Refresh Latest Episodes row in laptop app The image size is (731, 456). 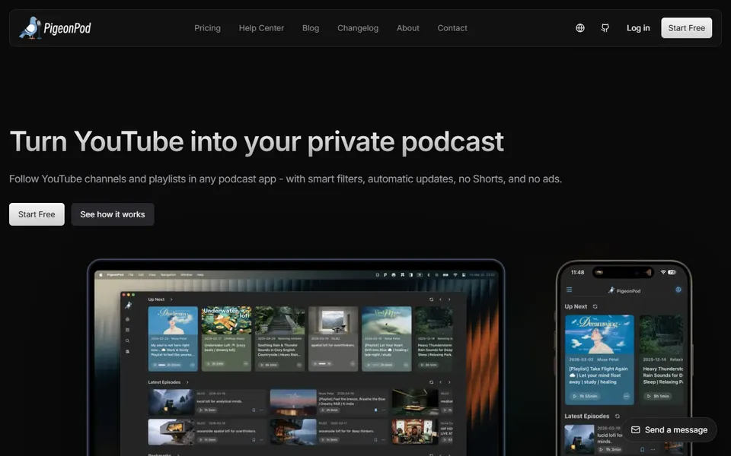431,382
